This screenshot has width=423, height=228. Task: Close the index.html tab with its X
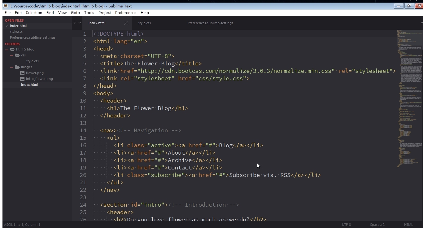pyautogui.click(x=126, y=23)
